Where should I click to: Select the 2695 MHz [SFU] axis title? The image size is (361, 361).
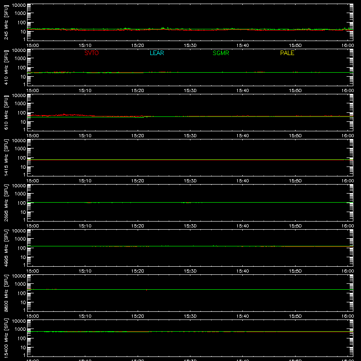pyautogui.click(x=6, y=203)
